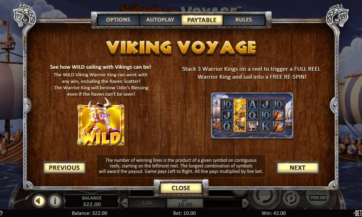The width and height of the screenshot is (362, 217).
Task: Click the BET 10.00 field
Action: [x=185, y=203]
